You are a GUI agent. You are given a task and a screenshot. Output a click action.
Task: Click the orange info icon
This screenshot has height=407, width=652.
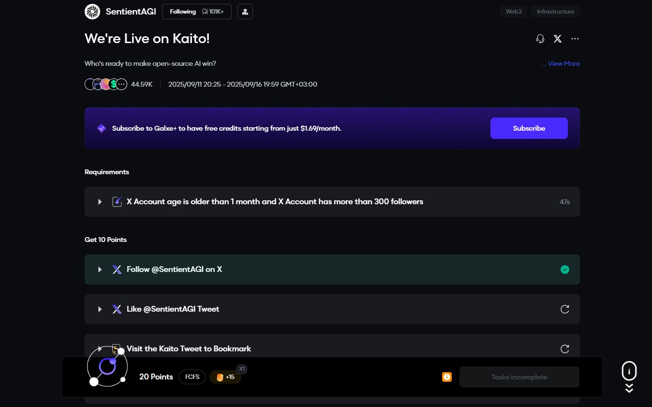[447, 377]
